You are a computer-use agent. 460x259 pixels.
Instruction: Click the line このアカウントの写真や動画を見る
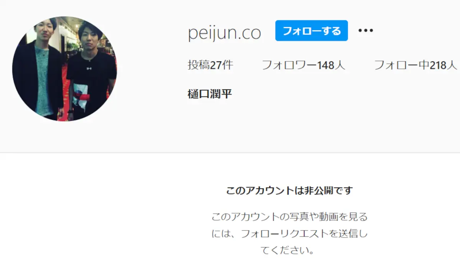point(289,217)
